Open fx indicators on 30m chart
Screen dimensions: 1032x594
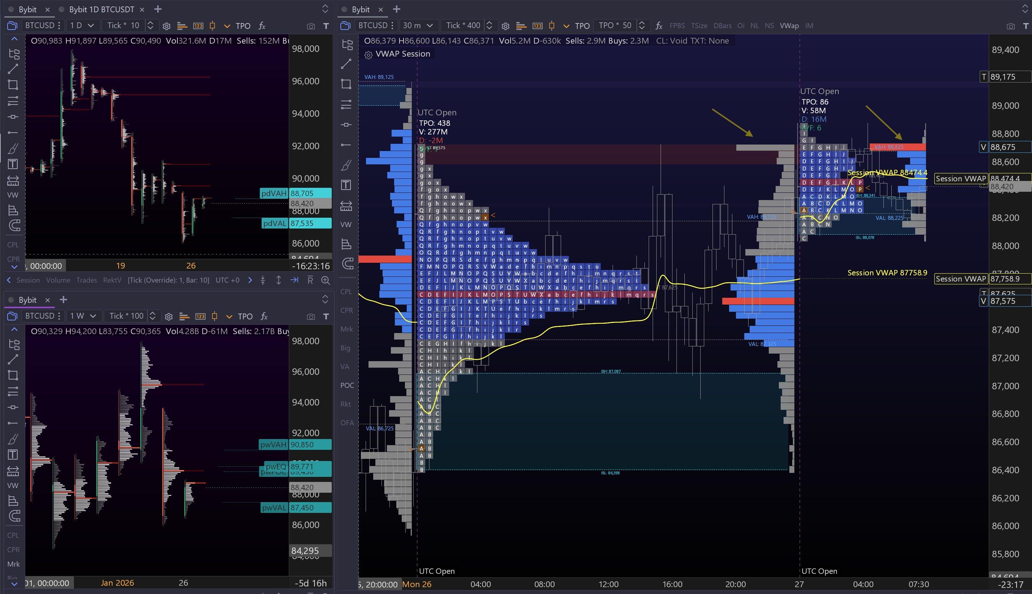(x=659, y=26)
